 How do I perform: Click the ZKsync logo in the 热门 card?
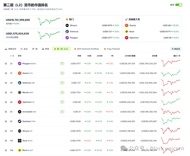(x=67, y=25)
